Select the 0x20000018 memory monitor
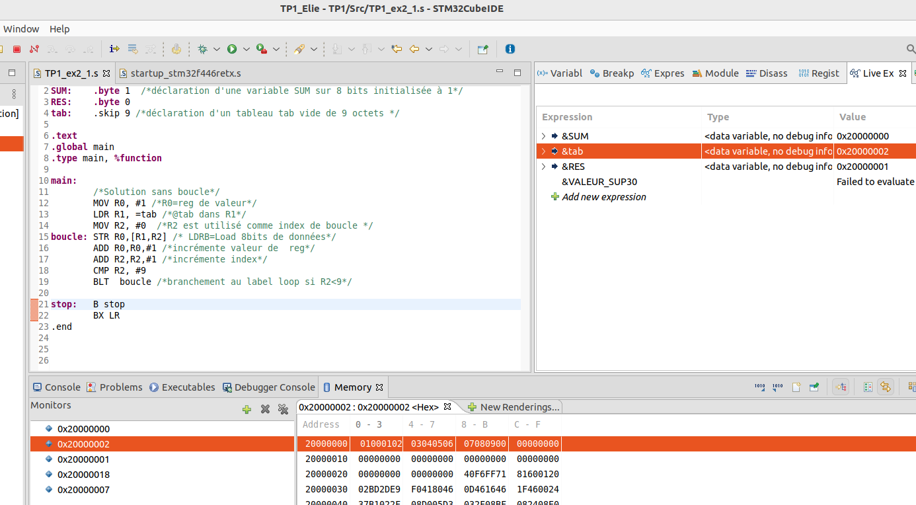Image resolution: width=916 pixels, height=505 pixels. [x=83, y=475]
